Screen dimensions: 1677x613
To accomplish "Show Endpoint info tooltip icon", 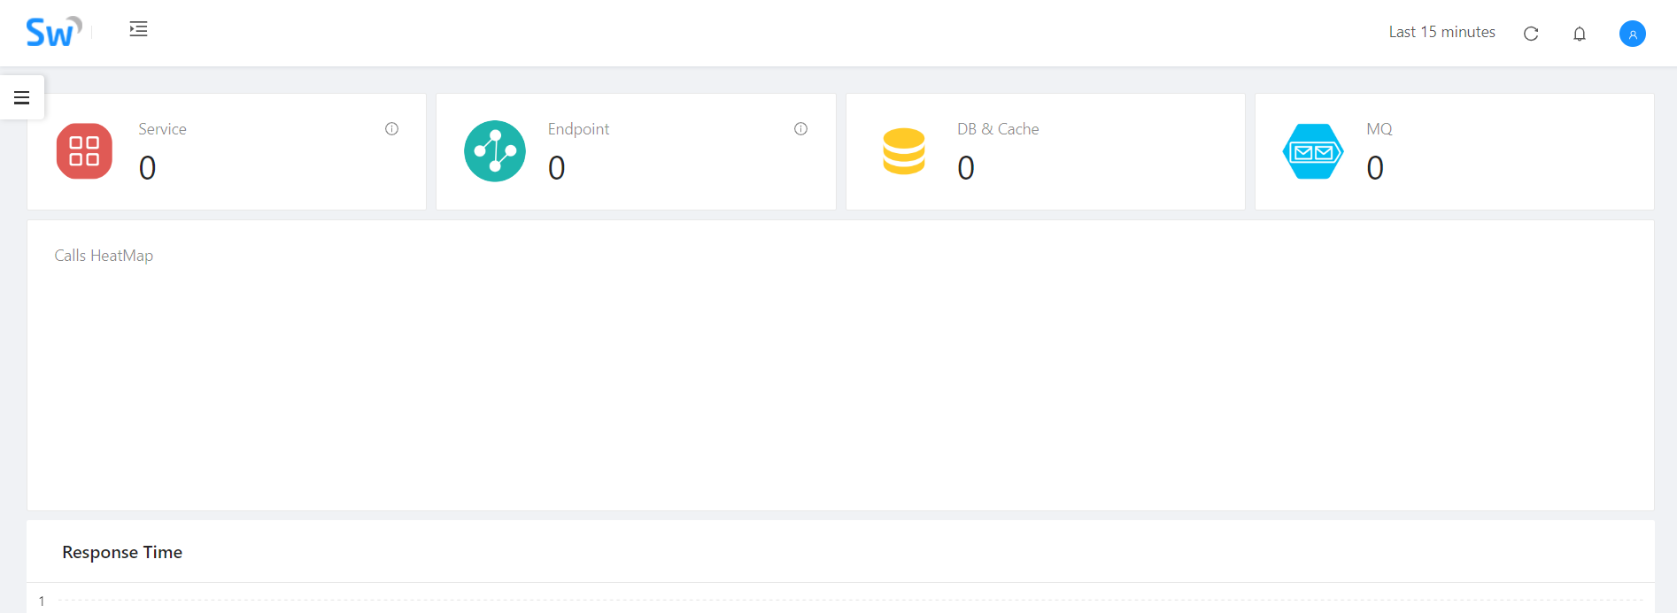I will pyautogui.click(x=800, y=129).
